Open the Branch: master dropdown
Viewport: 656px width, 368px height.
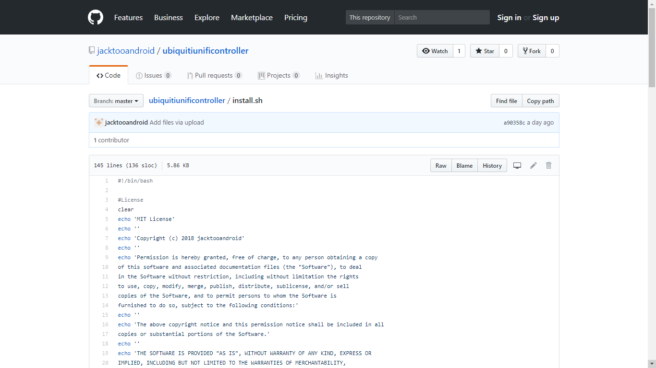pyautogui.click(x=116, y=101)
